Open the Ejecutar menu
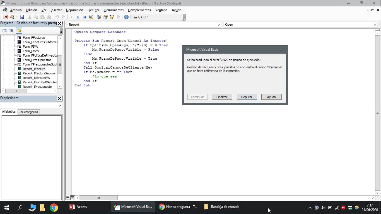The height and width of the screenshot is (214, 381). pos(93,10)
